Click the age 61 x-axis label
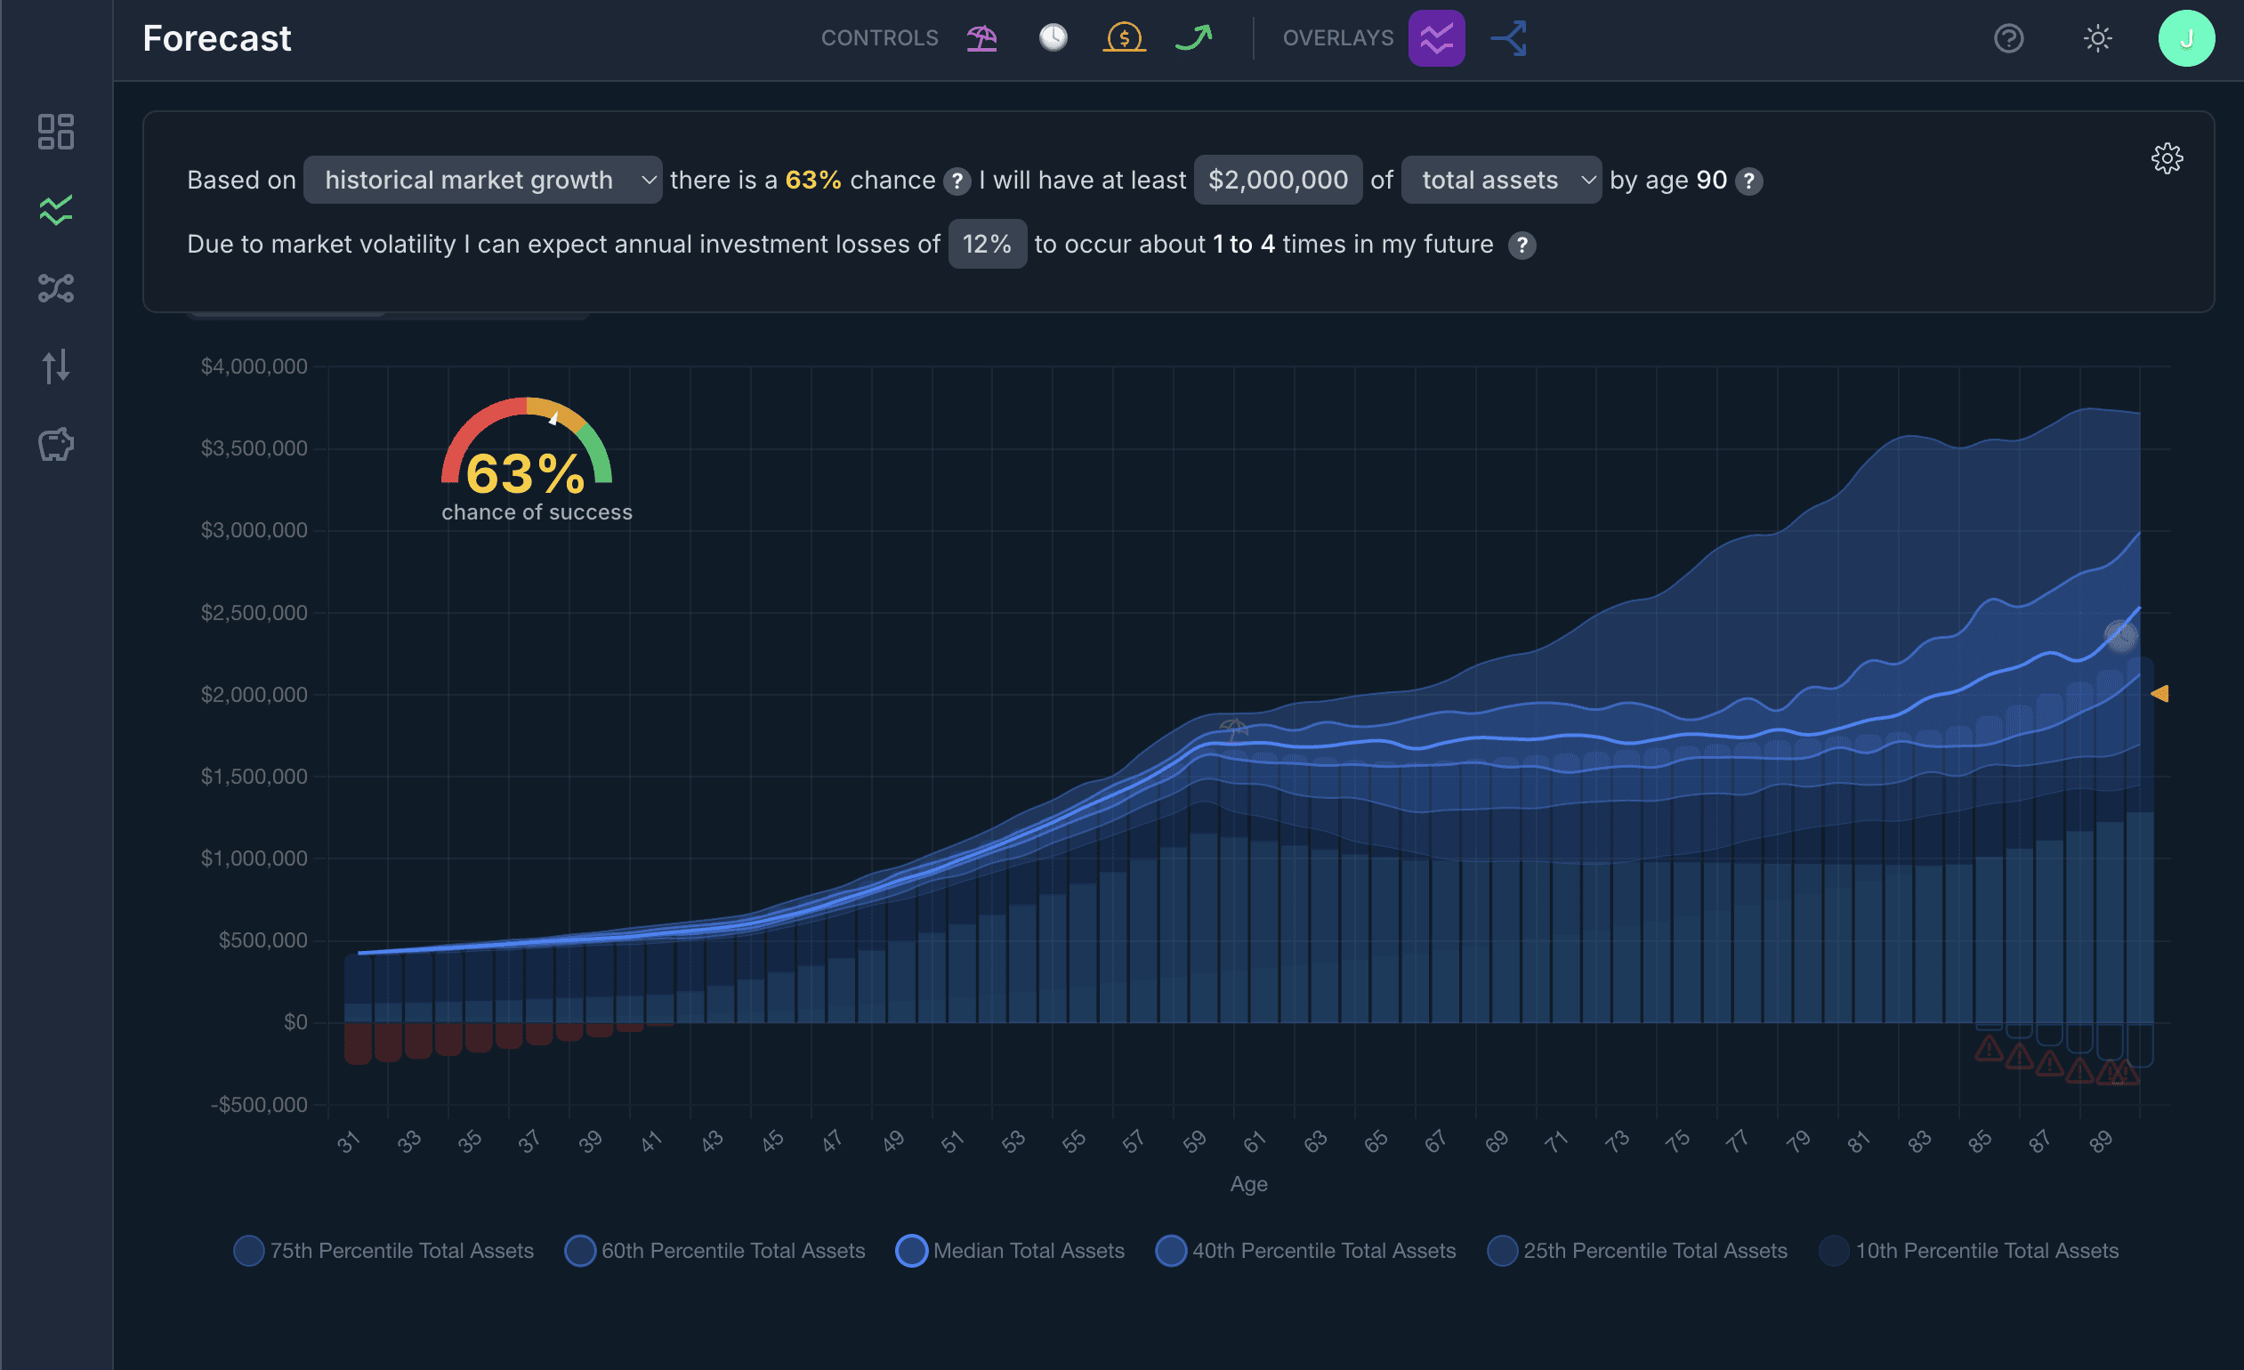This screenshot has height=1370, width=2244. tap(1254, 1141)
